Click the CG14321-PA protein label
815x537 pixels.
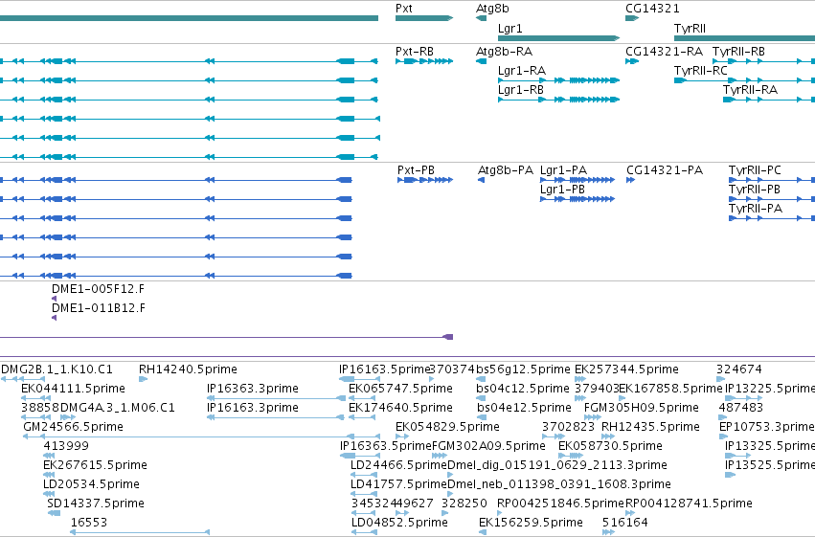click(665, 170)
